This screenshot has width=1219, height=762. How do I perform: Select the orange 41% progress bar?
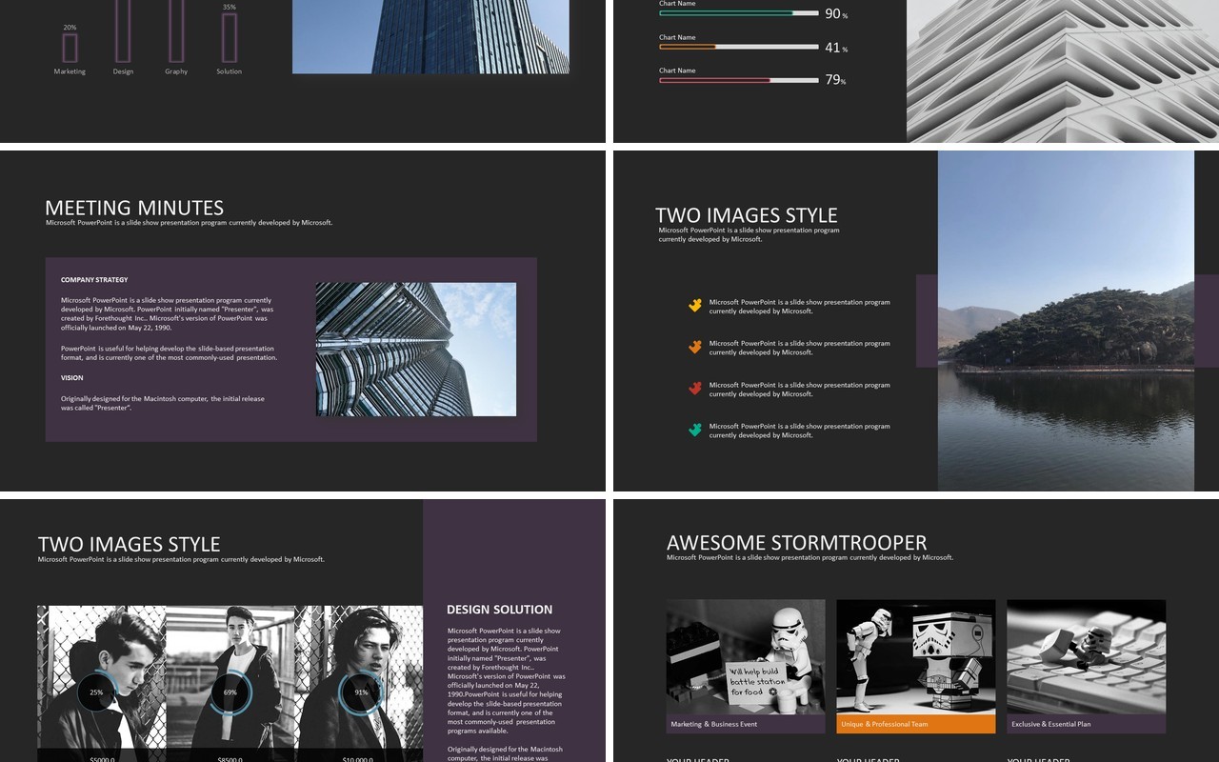point(739,47)
